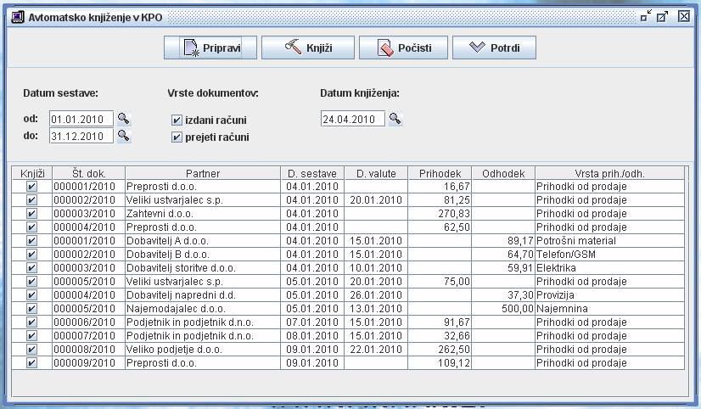The height and width of the screenshot is (409, 701).
Task: Open date picker for Datum knjiženja
Action: pyautogui.click(x=395, y=119)
